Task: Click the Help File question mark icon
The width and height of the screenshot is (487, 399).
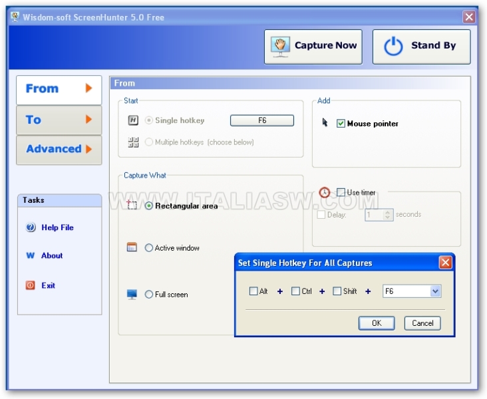Action: coord(31,227)
